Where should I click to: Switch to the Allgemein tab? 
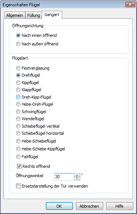click(15, 15)
